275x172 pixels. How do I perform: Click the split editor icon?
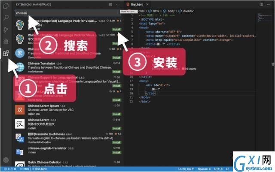261,4
